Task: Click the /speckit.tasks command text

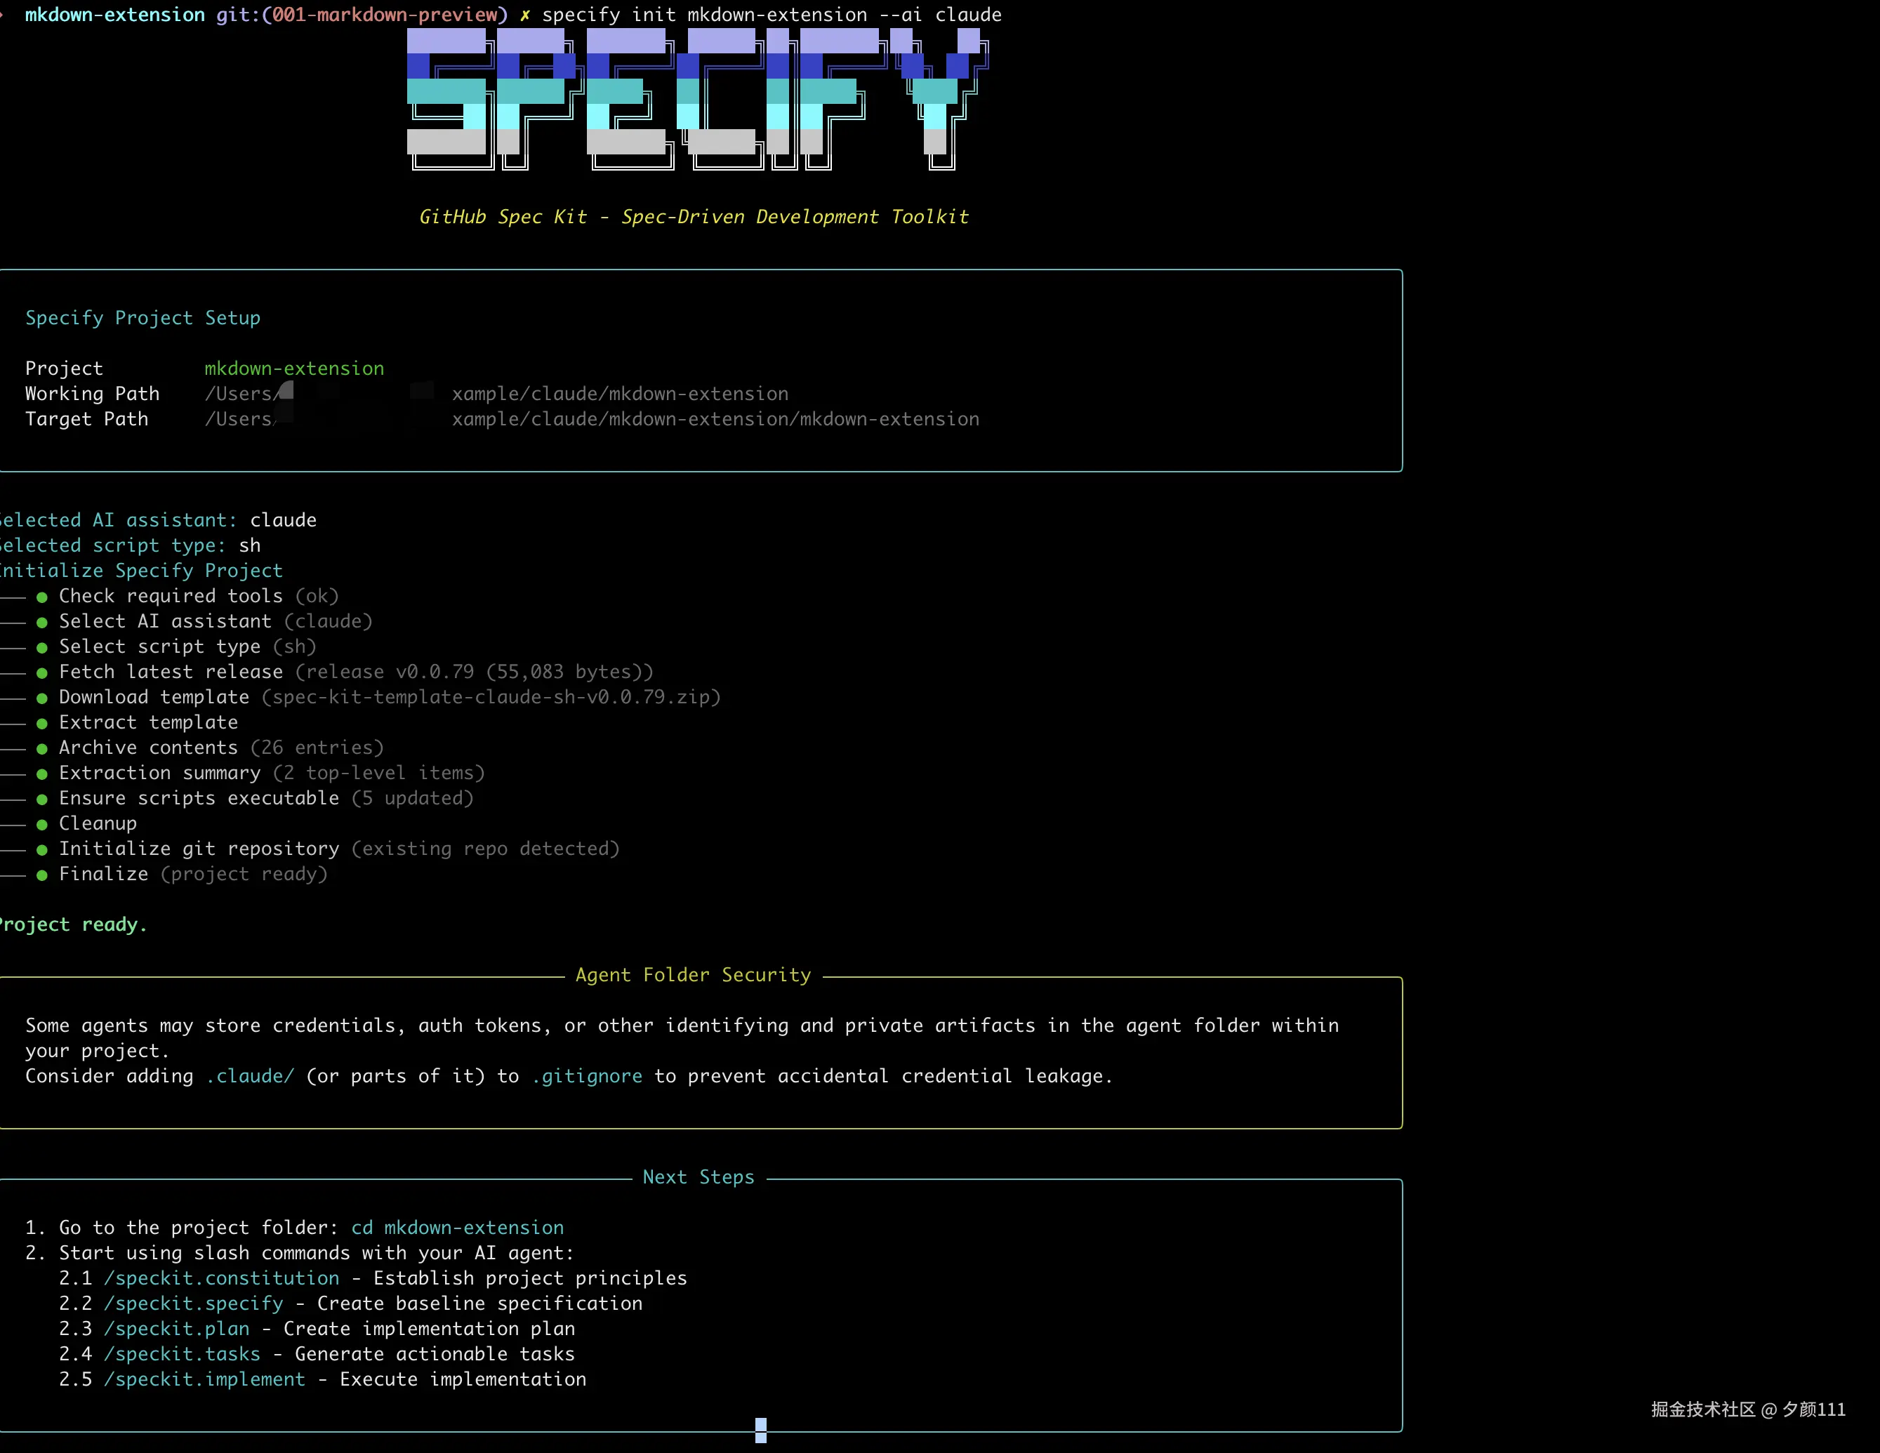Action: tap(182, 1354)
